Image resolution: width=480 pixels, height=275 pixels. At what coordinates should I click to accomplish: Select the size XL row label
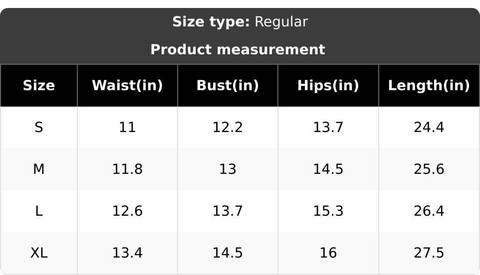tap(39, 253)
